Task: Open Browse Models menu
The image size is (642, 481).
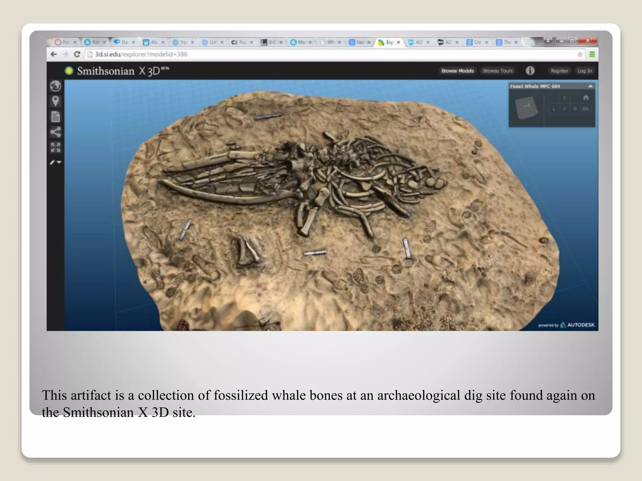Action: click(457, 71)
